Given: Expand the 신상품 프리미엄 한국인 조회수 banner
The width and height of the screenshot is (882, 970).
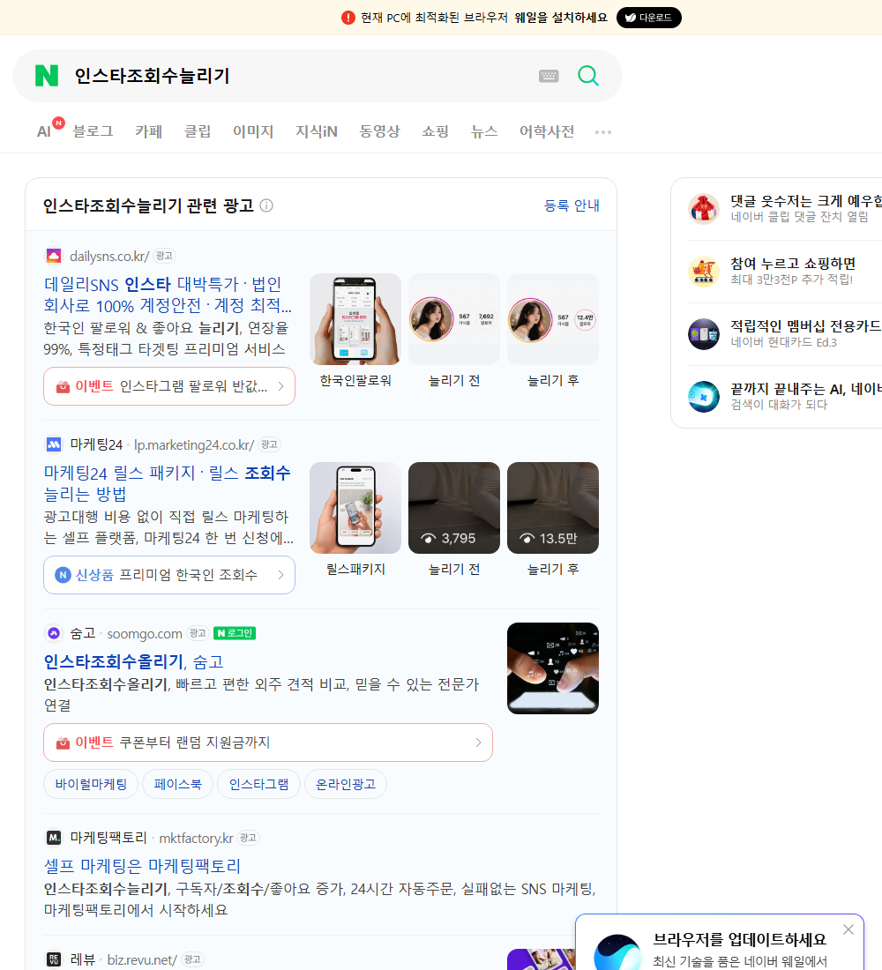Looking at the screenshot, I should click(x=169, y=575).
